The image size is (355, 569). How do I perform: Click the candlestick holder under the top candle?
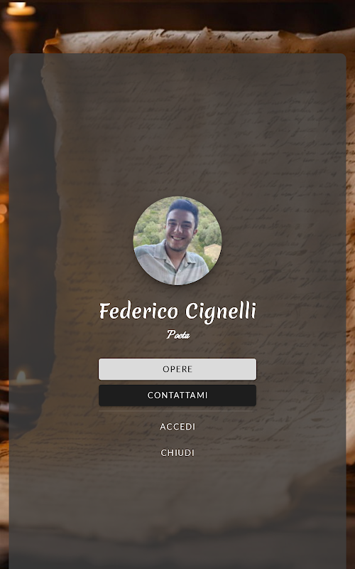pos(18,33)
